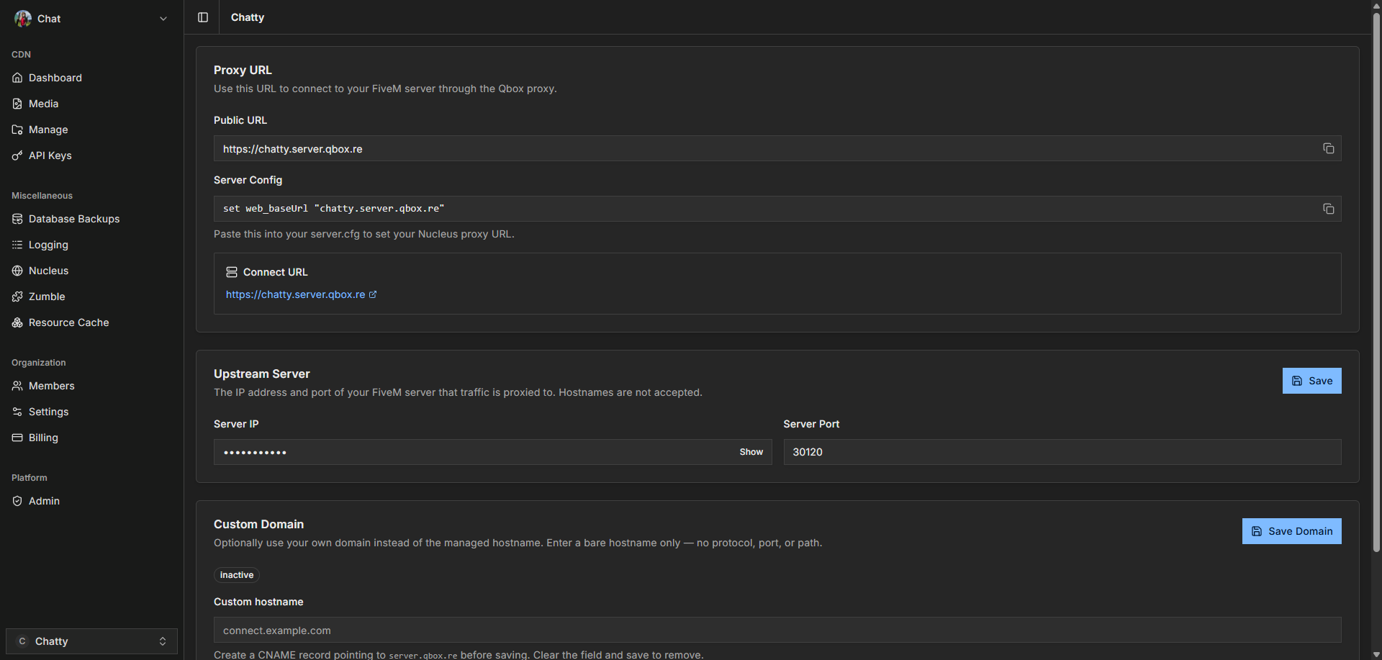Open the Nucleus globe icon
This screenshot has width=1382, height=660.
point(17,271)
